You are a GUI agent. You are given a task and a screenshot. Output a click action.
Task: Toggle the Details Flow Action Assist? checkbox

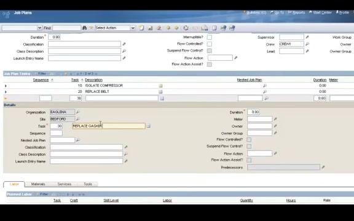click(x=249, y=160)
